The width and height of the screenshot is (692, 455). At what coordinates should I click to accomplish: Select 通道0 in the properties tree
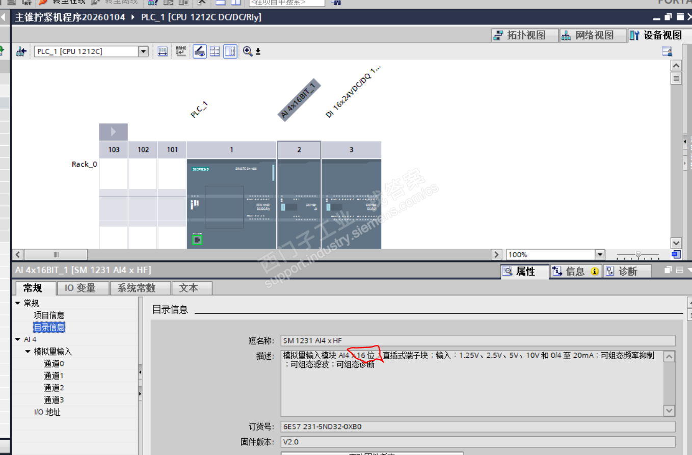[54, 364]
